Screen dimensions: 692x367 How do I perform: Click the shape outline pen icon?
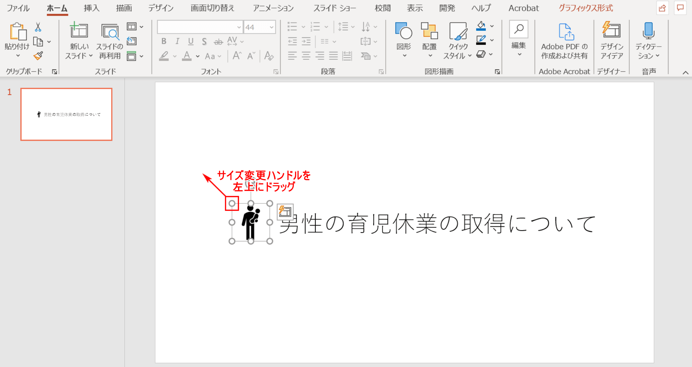[x=481, y=40]
